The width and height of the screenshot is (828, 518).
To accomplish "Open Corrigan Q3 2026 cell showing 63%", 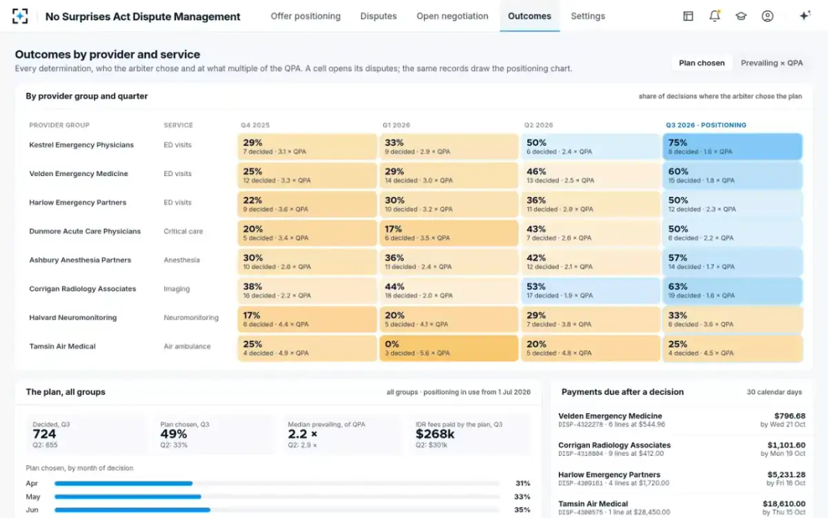I will 732,291.
